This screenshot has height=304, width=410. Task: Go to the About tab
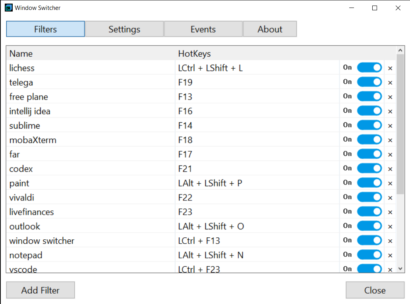pos(270,29)
